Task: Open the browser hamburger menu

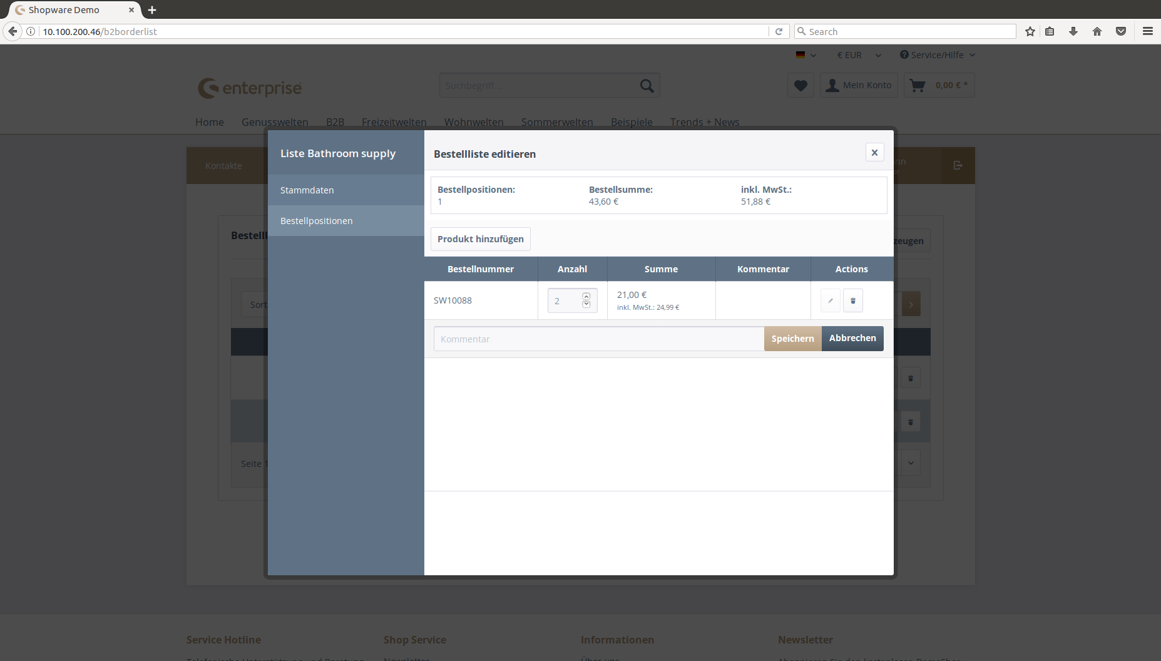Action: [x=1147, y=31]
